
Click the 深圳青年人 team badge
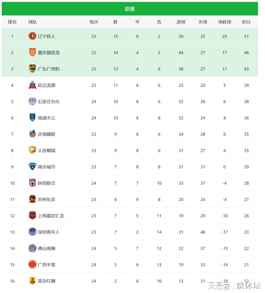pos(32,232)
